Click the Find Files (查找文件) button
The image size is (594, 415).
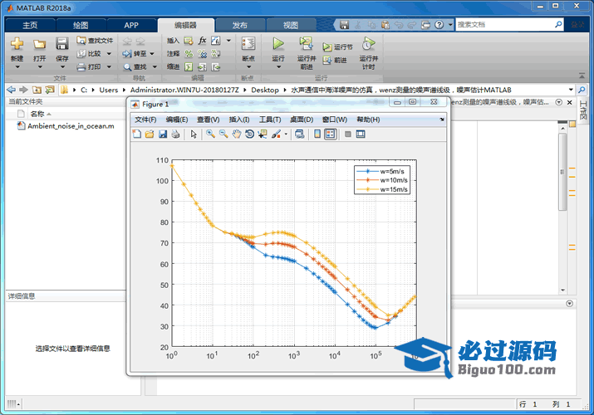click(x=95, y=40)
